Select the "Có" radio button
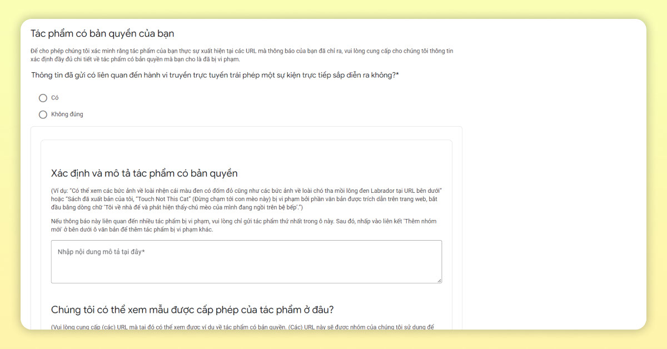667x349 pixels. tap(43, 98)
